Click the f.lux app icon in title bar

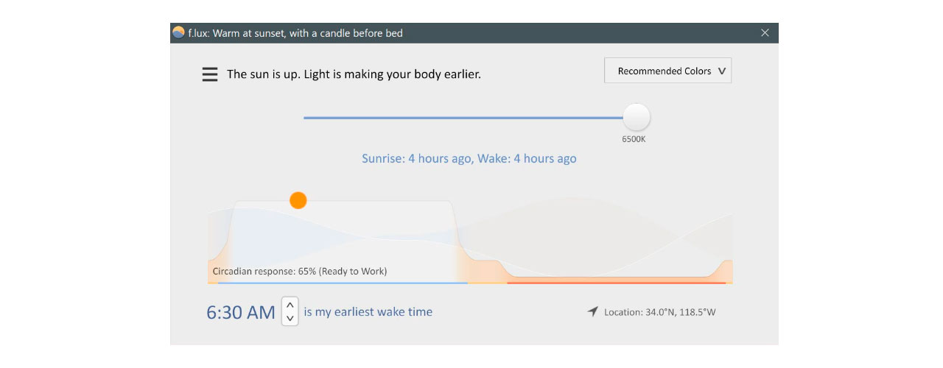[x=178, y=32]
